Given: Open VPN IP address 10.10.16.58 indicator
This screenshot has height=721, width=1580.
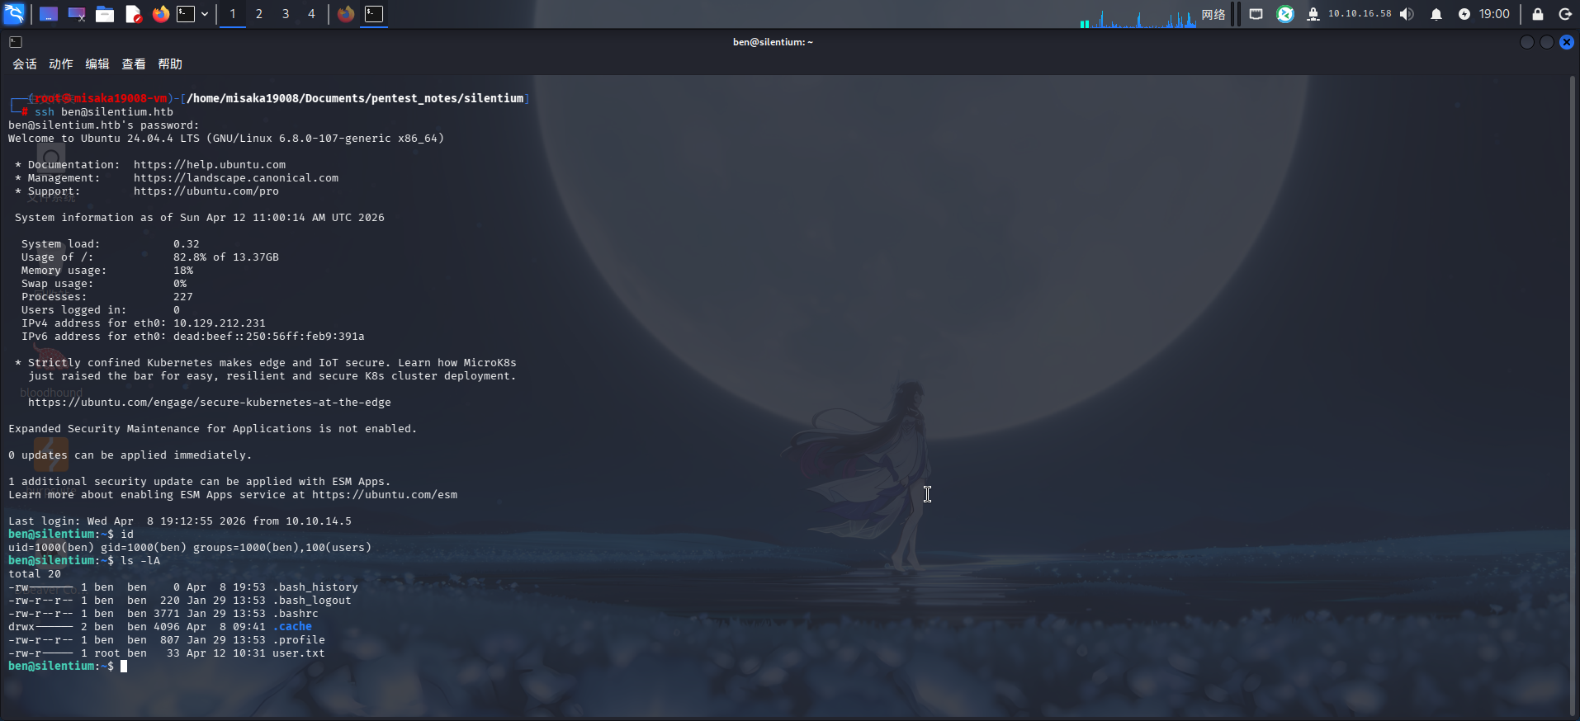Looking at the screenshot, I should (1359, 14).
